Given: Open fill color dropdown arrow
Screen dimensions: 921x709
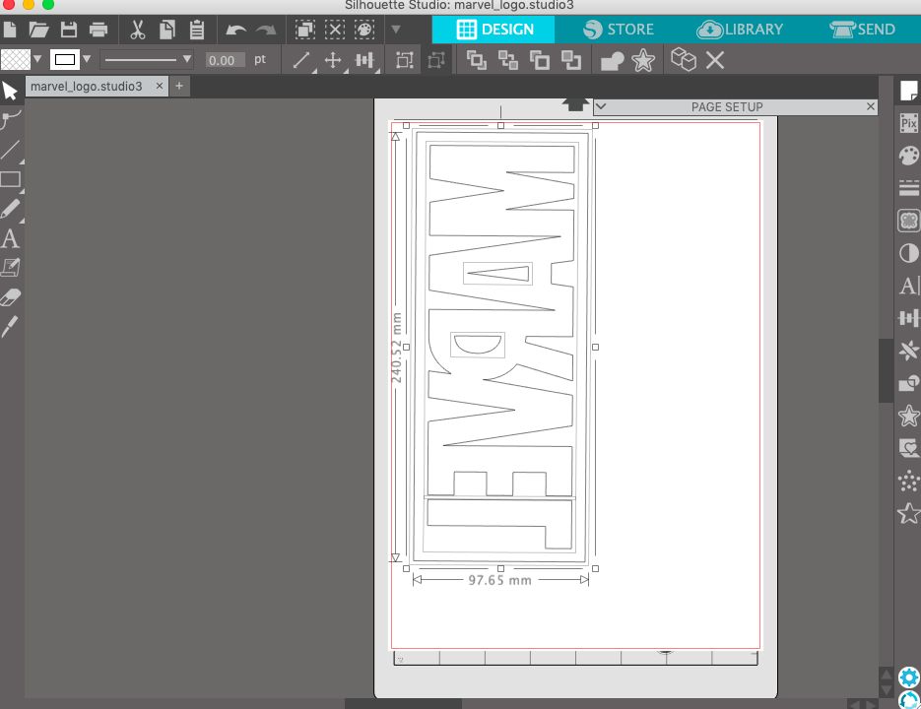Looking at the screenshot, I should click(37, 59).
